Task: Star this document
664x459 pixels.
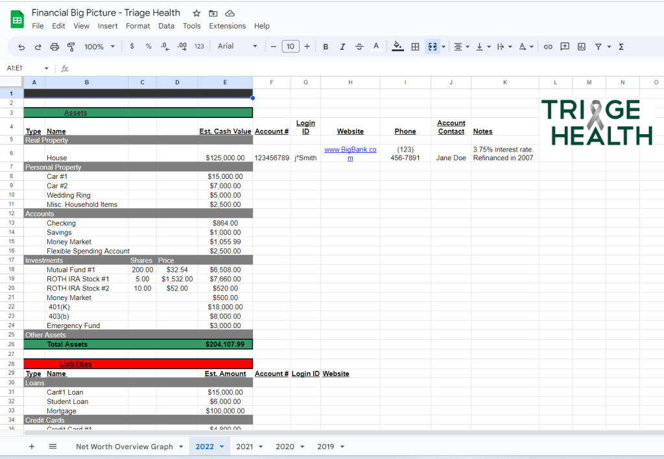Action: 196,13
